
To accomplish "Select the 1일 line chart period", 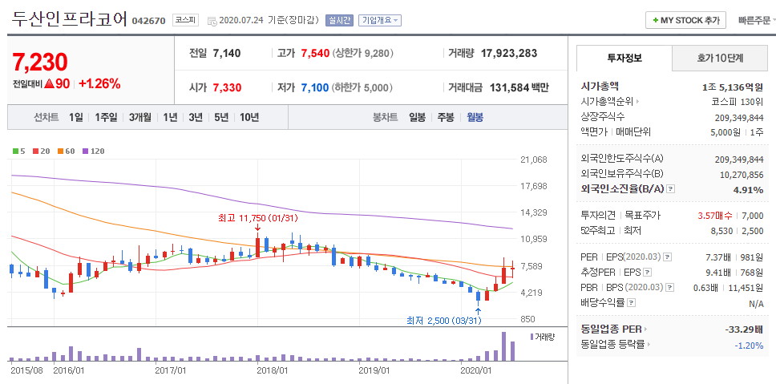I will 75,117.
